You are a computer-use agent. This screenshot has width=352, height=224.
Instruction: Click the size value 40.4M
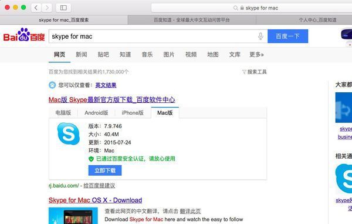pos(111,134)
